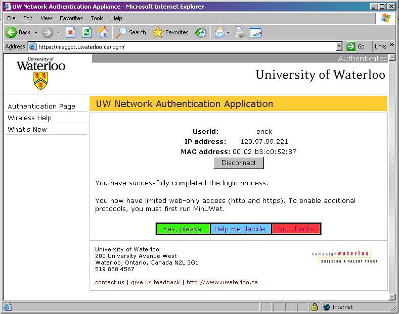399x314 pixels.
Task: Click the Refresh page icon
Action: [x=86, y=32]
